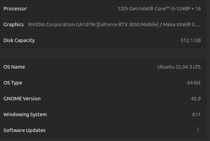Select the X11 value
Screen dimensions: 210x141
click(x=196, y=114)
